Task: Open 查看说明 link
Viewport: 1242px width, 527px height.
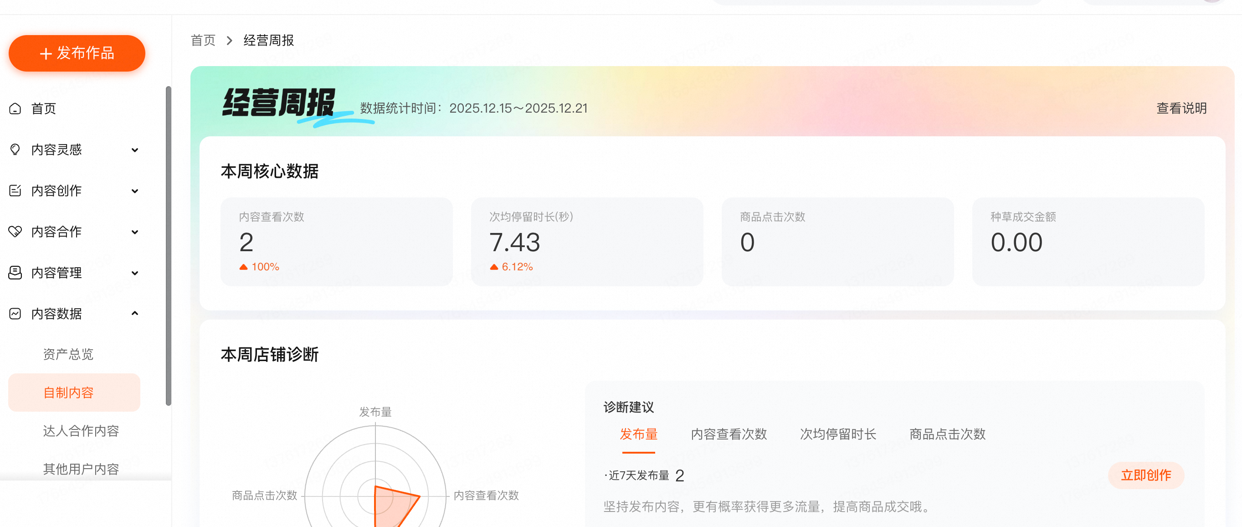Action: click(1181, 108)
